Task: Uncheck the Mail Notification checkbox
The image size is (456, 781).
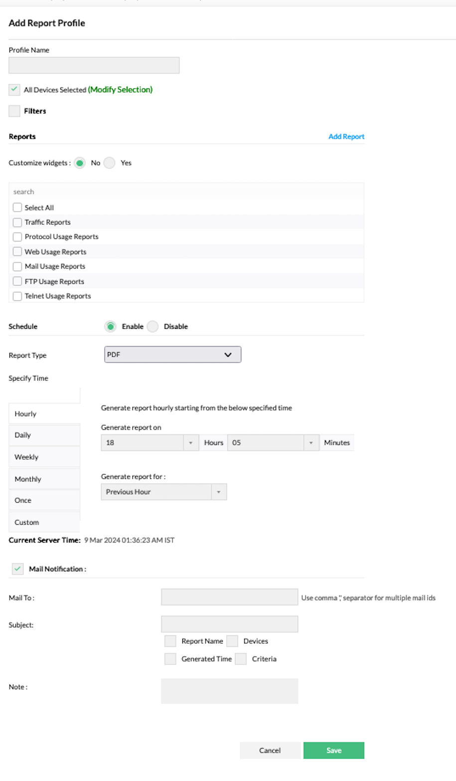Action: 17,569
